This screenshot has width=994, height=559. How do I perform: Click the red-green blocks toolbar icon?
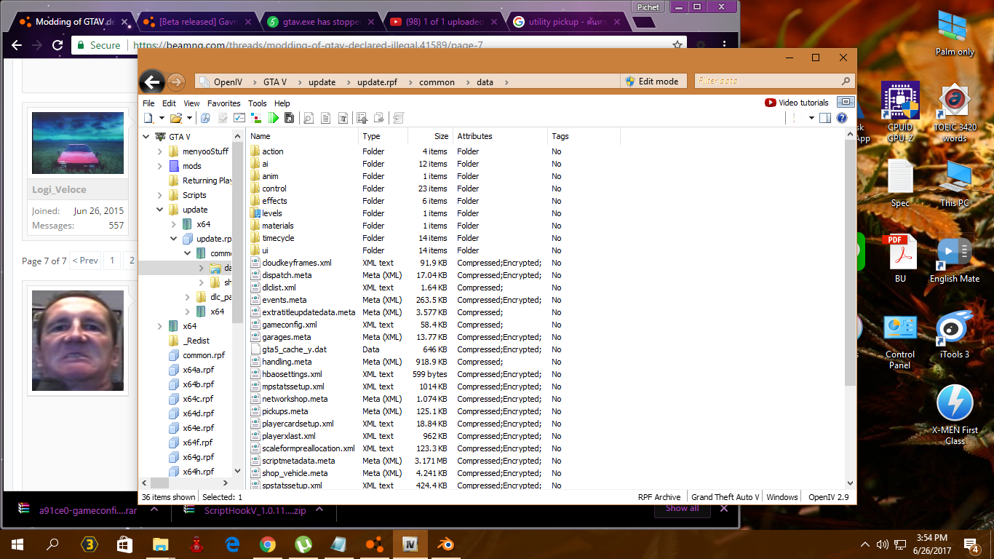256,118
